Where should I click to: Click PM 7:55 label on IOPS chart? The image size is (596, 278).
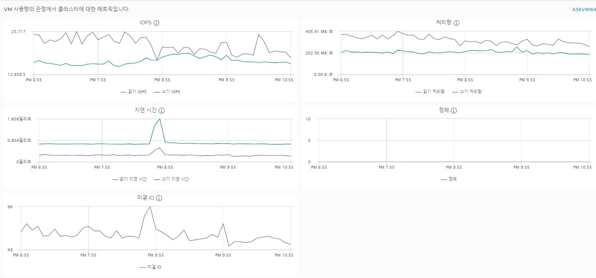(98, 80)
